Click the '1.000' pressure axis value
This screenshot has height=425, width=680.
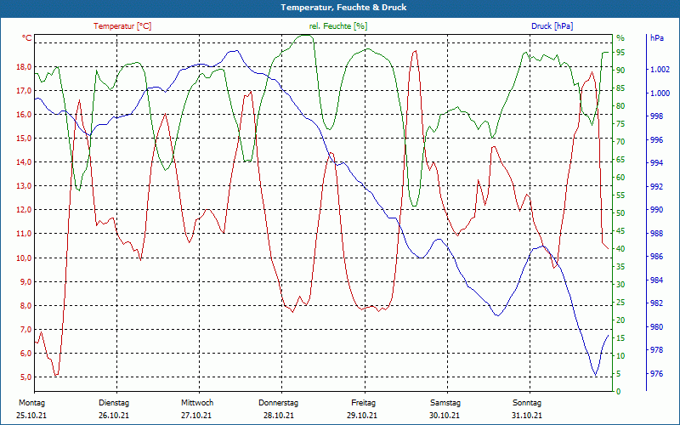point(660,93)
